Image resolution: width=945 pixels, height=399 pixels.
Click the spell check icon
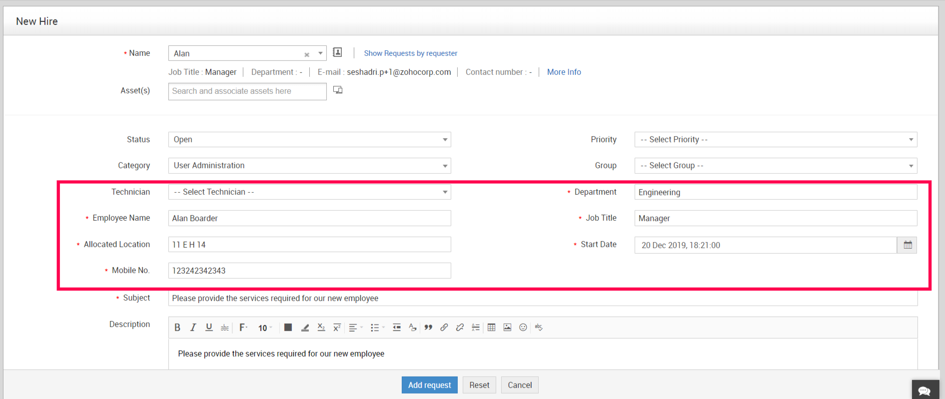click(539, 328)
